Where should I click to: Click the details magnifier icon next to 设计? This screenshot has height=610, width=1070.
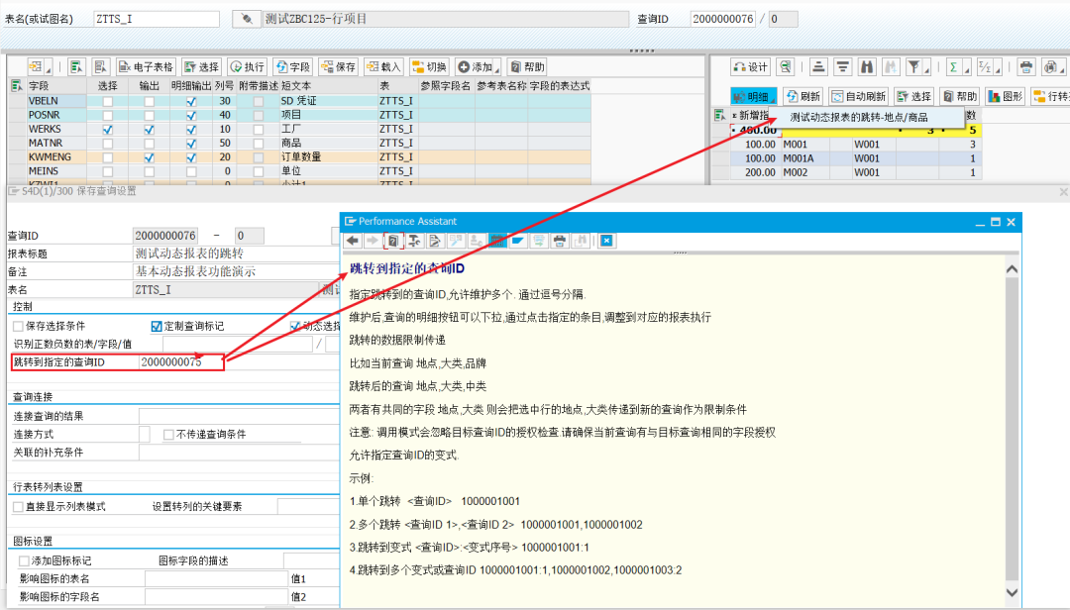pyautogui.click(x=786, y=67)
